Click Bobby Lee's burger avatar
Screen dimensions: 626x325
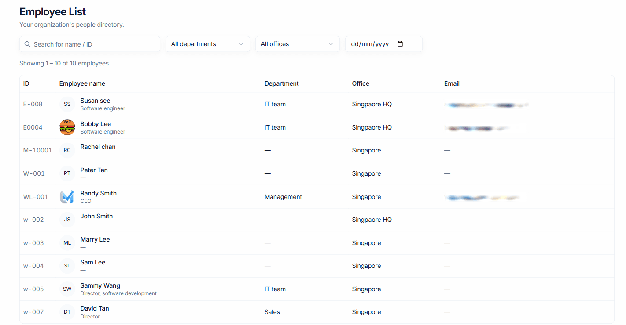(67, 127)
